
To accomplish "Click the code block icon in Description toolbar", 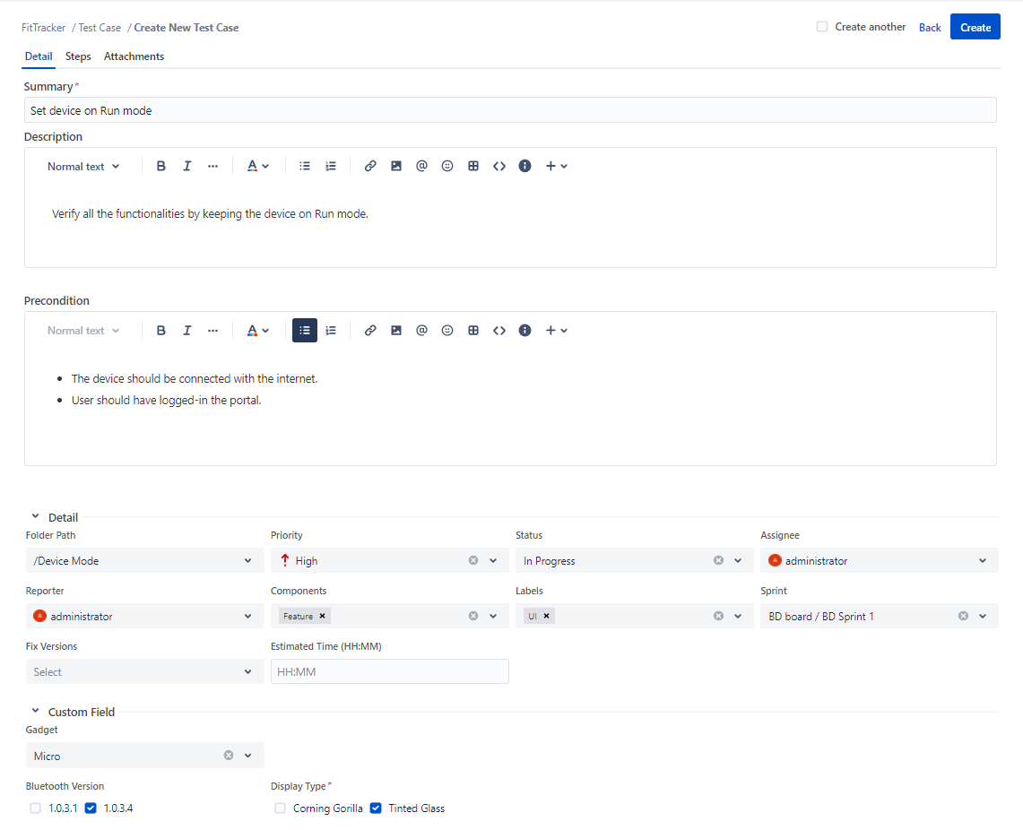I will point(499,166).
